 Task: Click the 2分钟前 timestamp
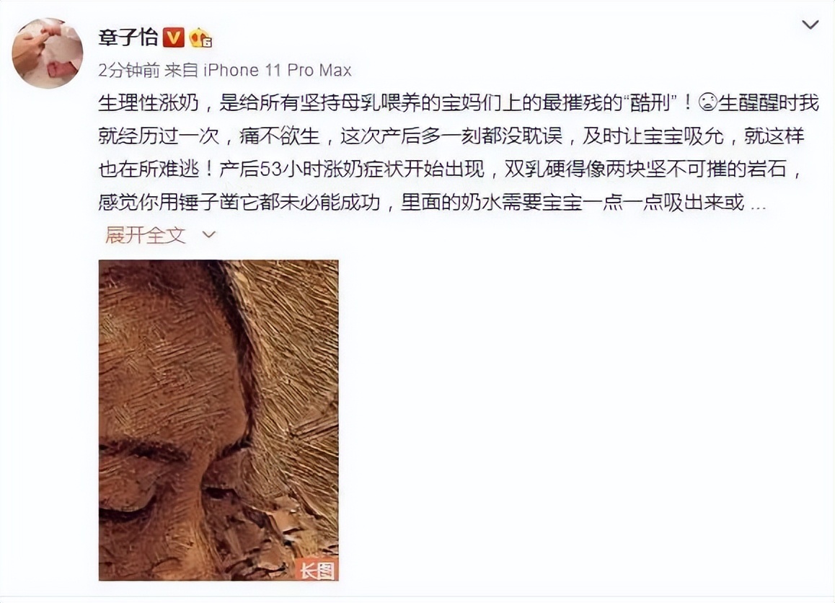point(128,70)
